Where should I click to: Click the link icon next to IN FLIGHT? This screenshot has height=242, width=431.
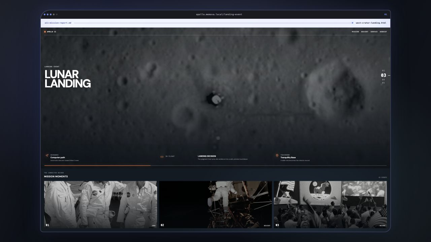point(162,157)
